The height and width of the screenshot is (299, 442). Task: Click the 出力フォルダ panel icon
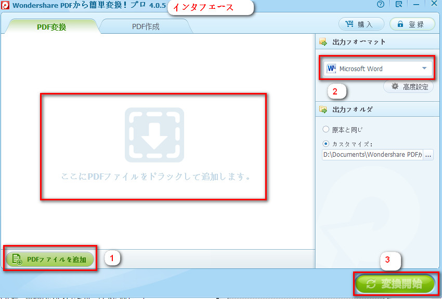click(323, 110)
